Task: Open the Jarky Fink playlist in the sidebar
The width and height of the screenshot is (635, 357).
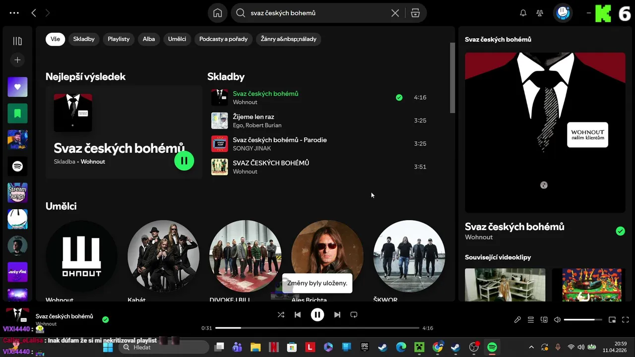Action: coord(17,272)
